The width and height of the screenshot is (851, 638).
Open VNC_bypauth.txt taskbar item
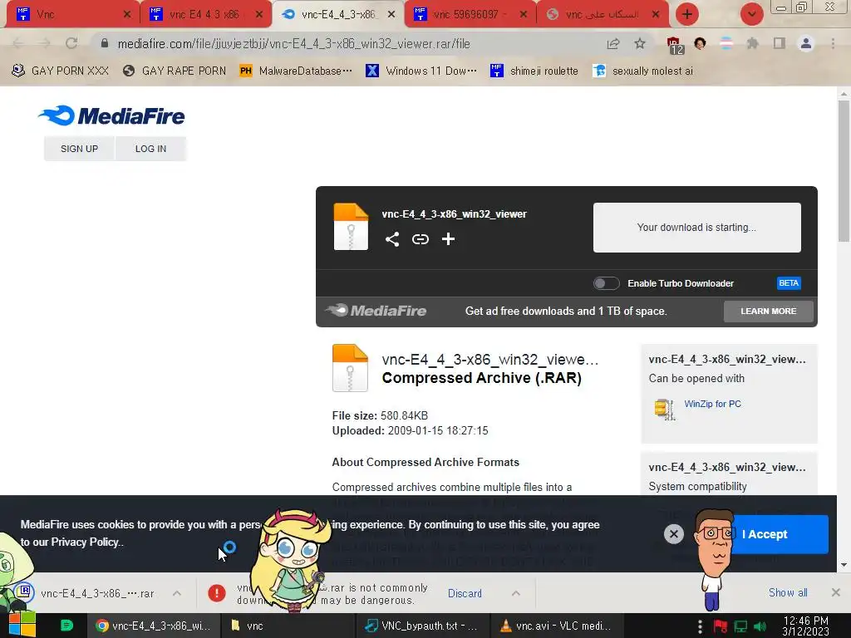click(421, 626)
